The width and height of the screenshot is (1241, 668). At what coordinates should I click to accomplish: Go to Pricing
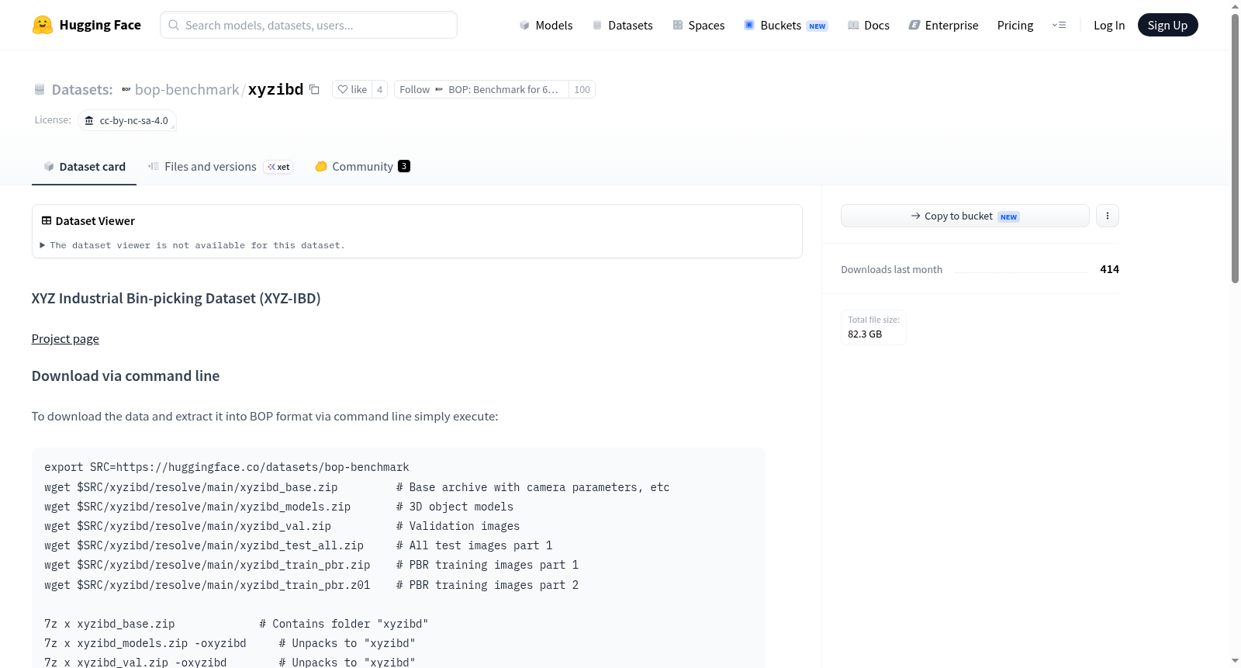1015,25
